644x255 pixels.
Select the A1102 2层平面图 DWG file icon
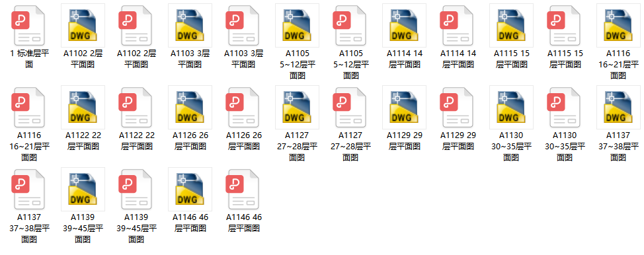tap(83, 26)
